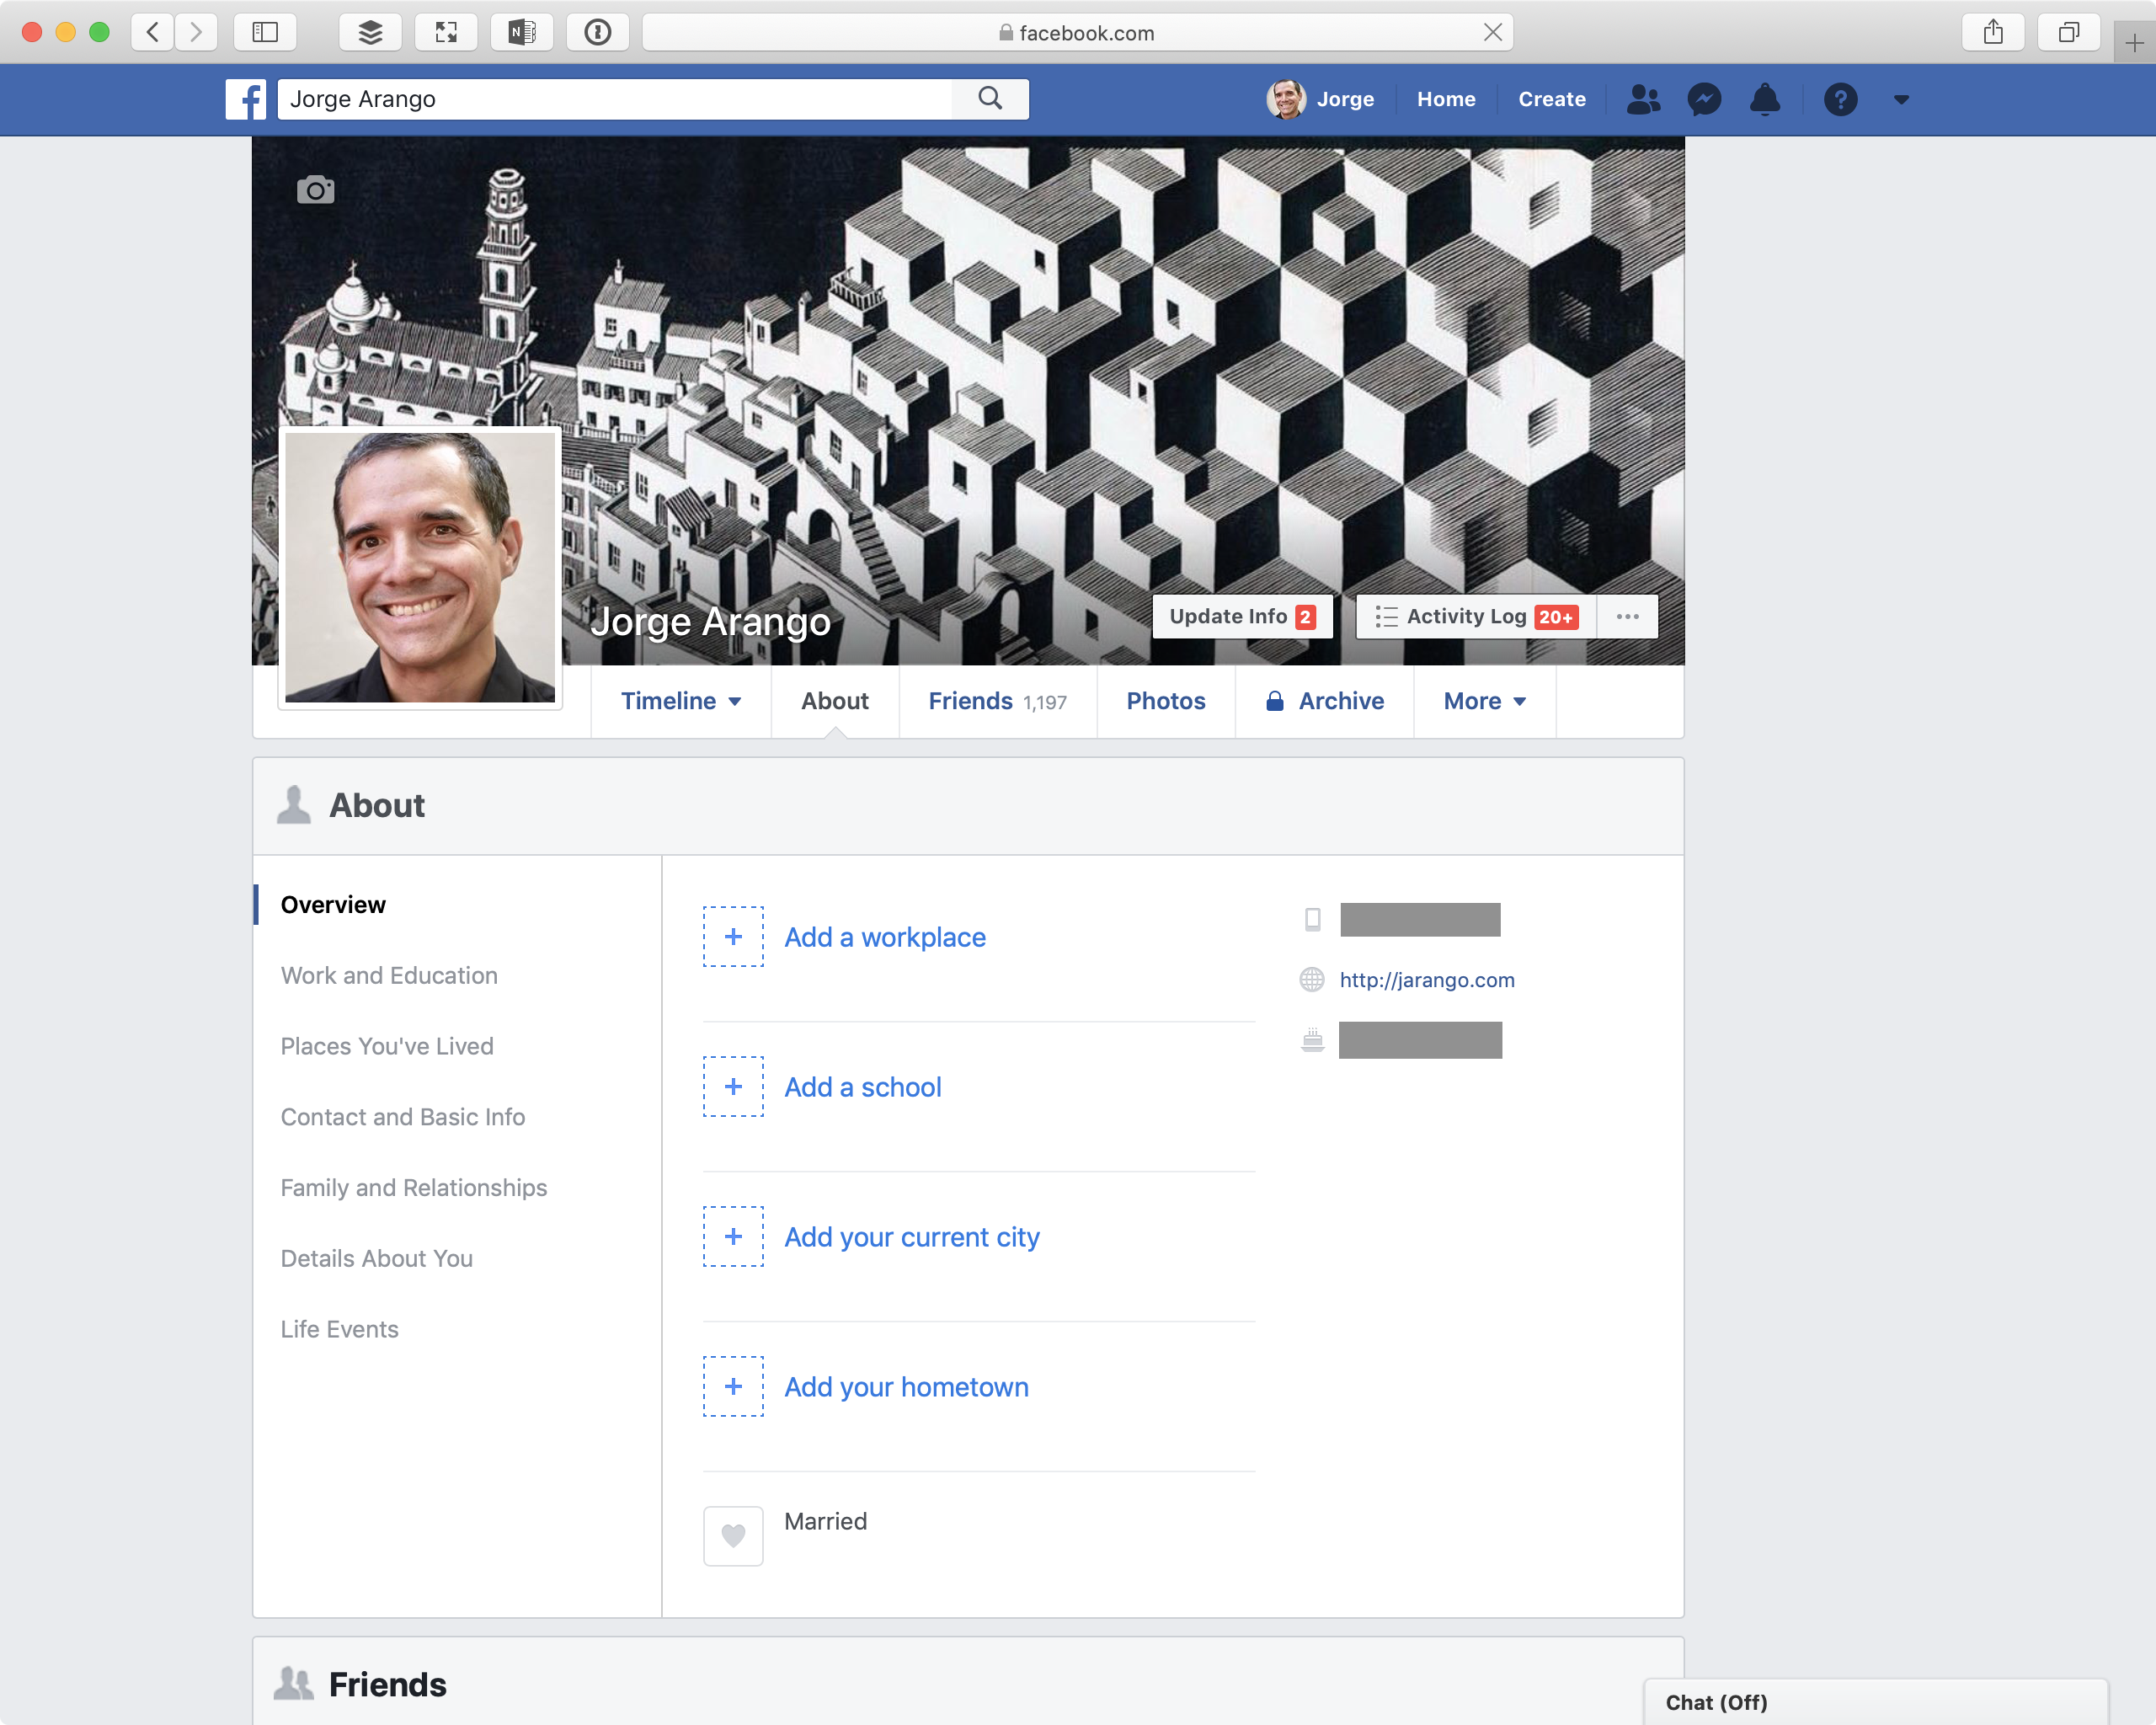Image resolution: width=2156 pixels, height=1725 pixels.
Task: Click the Friends section heading
Action: tap(388, 1684)
